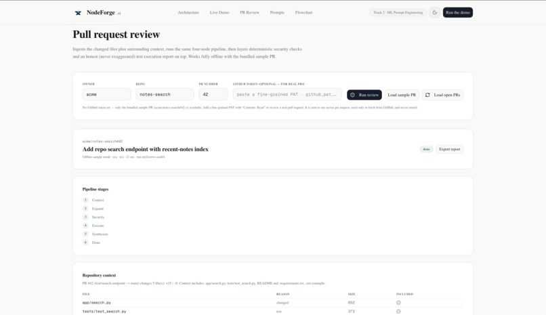The width and height of the screenshot is (546, 315).
Task: Click the SIZE column header
Action: (352, 294)
